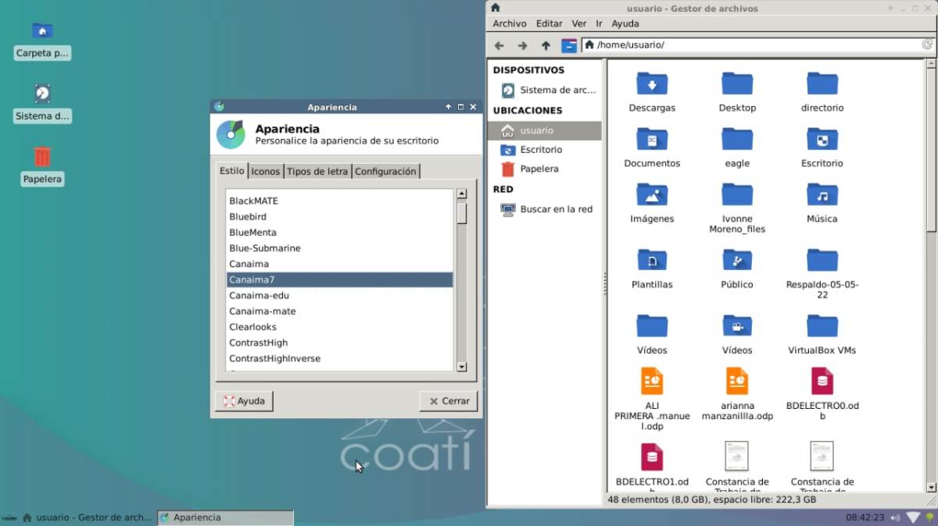938x526 pixels.
Task: Switch to the Iconos tab
Action: (x=265, y=172)
